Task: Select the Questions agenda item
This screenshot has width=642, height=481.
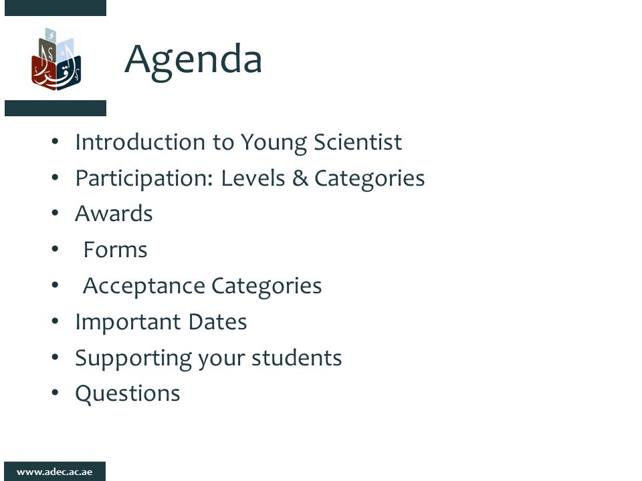Action: (x=127, y=394)
